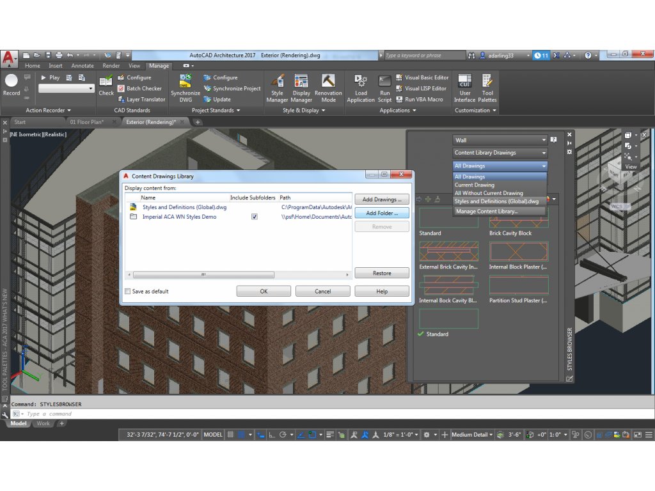655x491 pixels.
Task: Open Tool Palettes
Action: [x=487, y=88]
